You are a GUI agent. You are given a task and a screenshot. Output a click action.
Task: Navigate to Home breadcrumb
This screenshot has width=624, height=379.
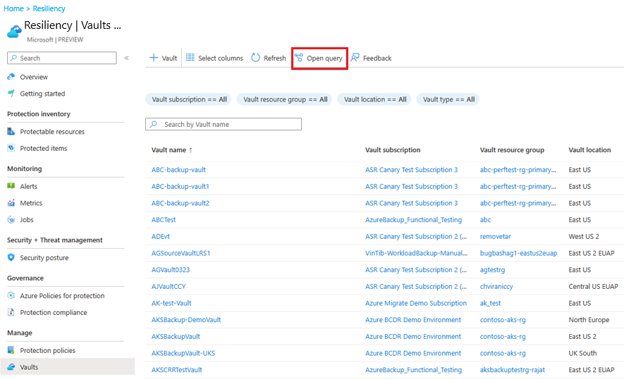(13, 8)
